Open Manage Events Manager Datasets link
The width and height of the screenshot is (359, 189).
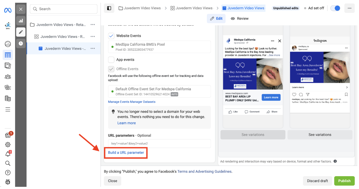pyautogui.click(x=132, y=102)
